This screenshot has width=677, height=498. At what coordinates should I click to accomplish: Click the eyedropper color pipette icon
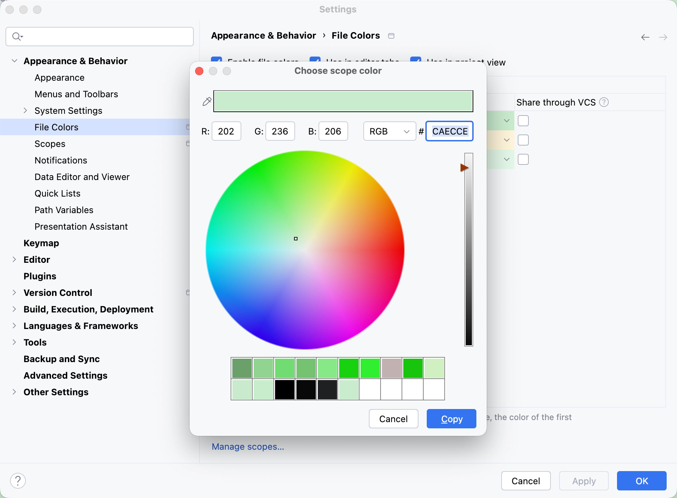coord(207,101)
